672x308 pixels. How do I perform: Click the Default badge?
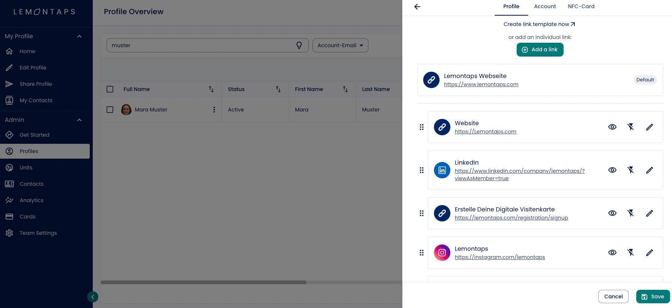point(645,80)
